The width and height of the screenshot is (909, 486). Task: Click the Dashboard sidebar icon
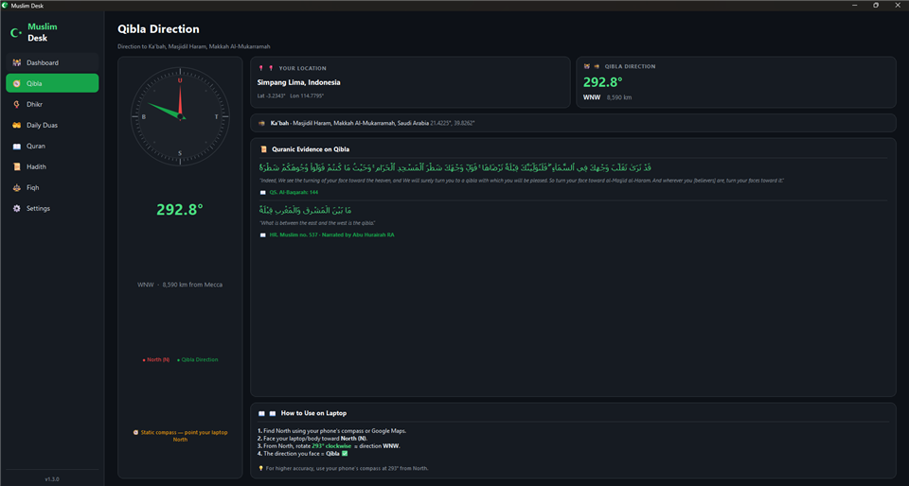(x=16, y=62)
